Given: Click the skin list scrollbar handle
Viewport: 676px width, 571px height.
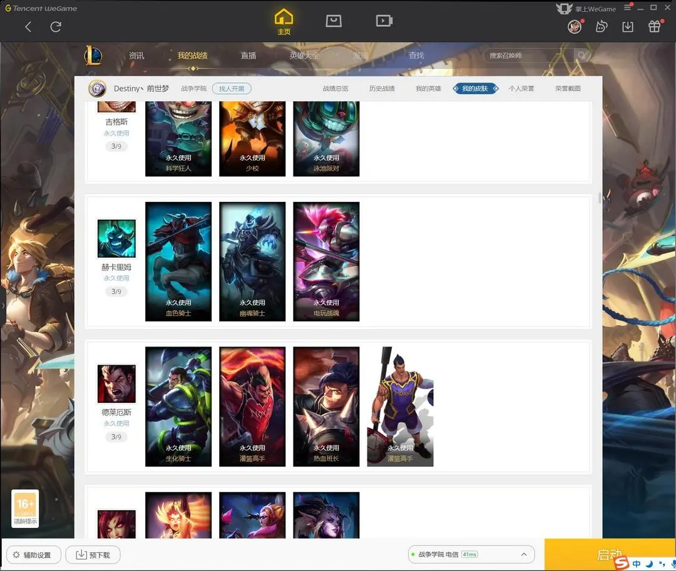Looking at the screenshot, I should [600, 198].
